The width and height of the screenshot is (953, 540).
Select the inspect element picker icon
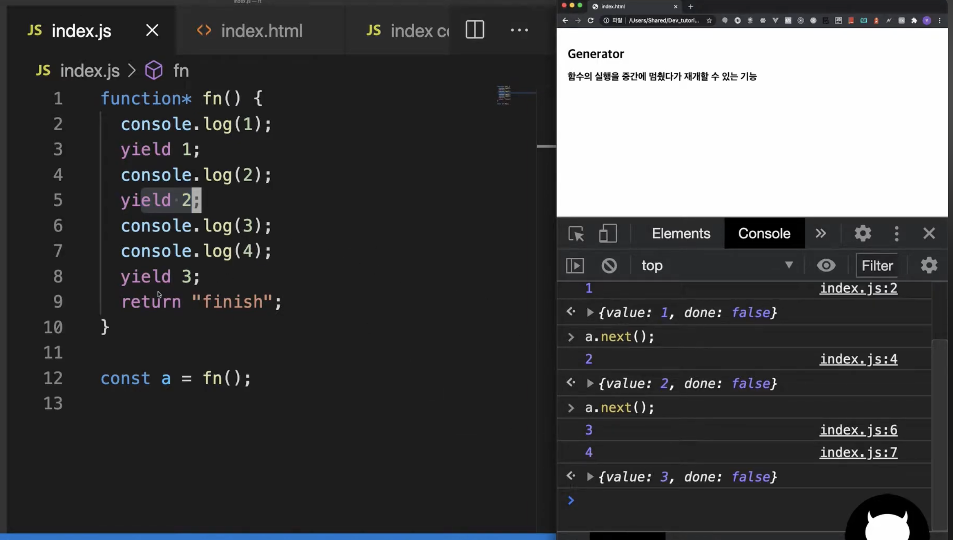click(x=576, y=233)
